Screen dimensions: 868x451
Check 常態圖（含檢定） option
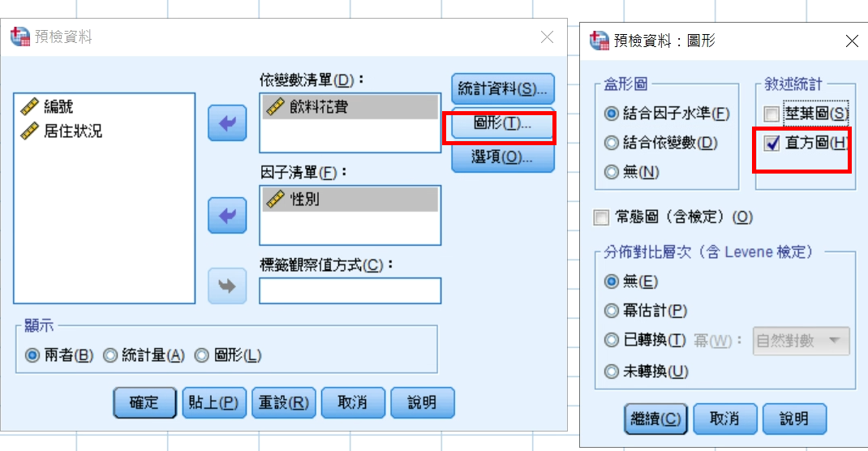[x=601, y=217]
